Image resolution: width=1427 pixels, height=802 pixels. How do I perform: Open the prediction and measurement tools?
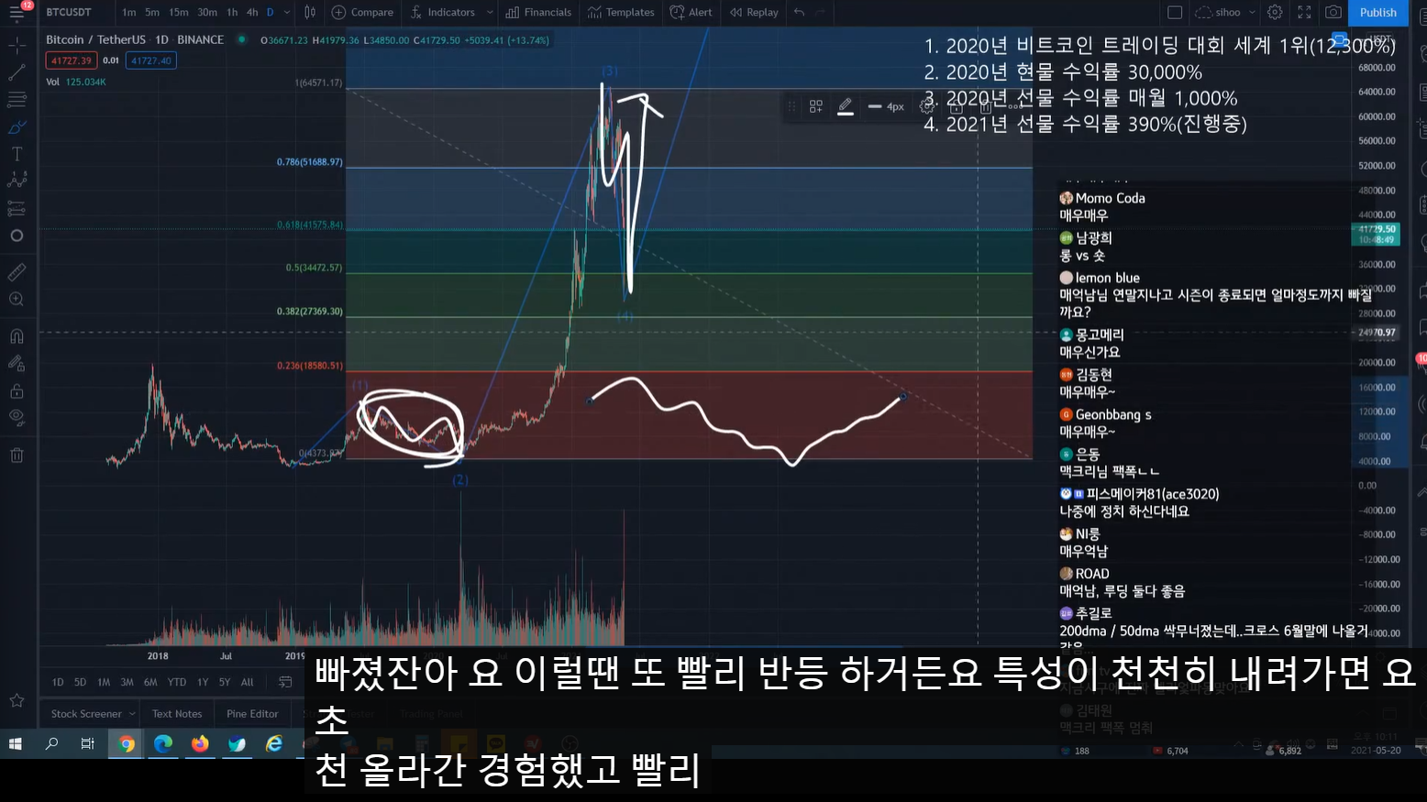[x=17, y=208]
